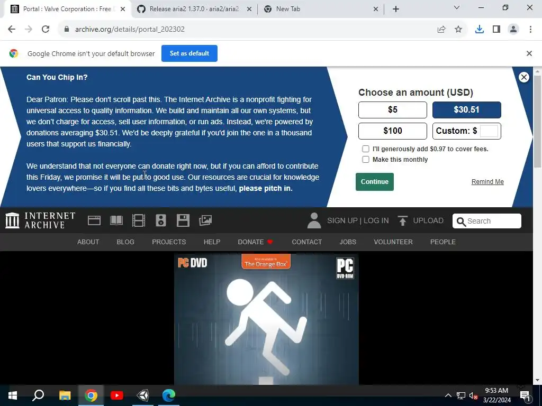Check Make this monthly box

(365, 160)
